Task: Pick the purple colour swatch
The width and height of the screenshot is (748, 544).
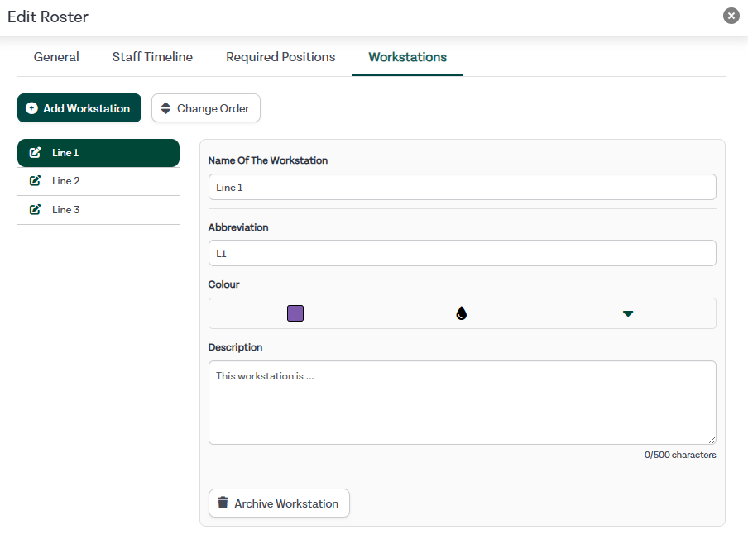Action: 295,313
